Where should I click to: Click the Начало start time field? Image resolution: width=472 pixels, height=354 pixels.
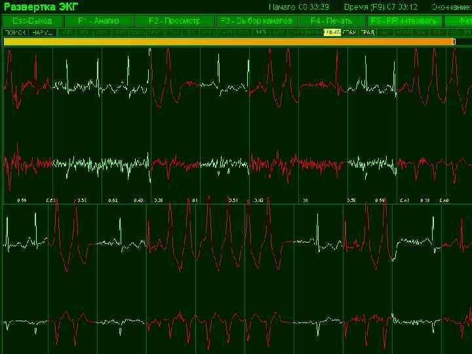point(299,7)
